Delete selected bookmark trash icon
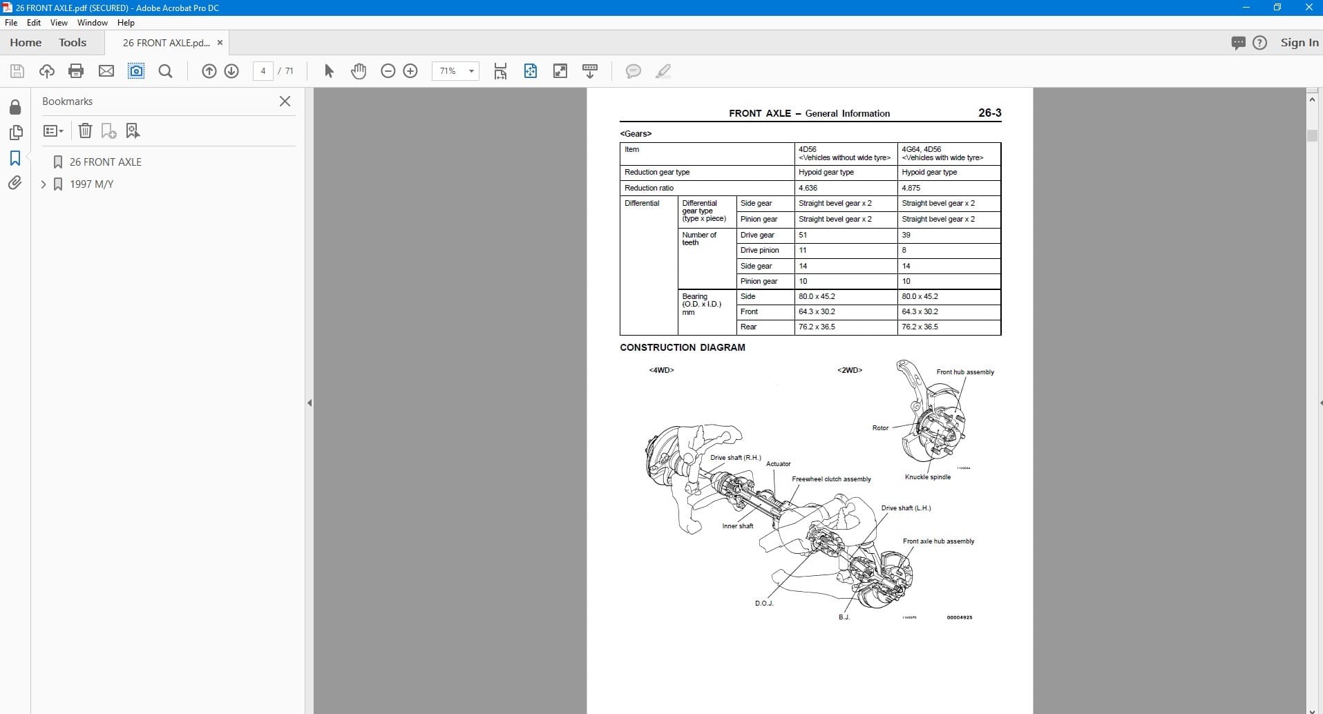This screenshot has height=714, width=1323. 85,131
